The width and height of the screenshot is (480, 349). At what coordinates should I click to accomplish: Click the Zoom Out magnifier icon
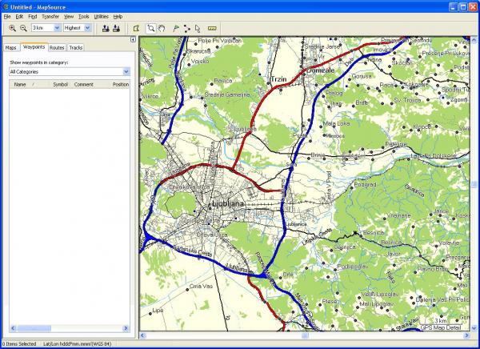click(23, 28)
